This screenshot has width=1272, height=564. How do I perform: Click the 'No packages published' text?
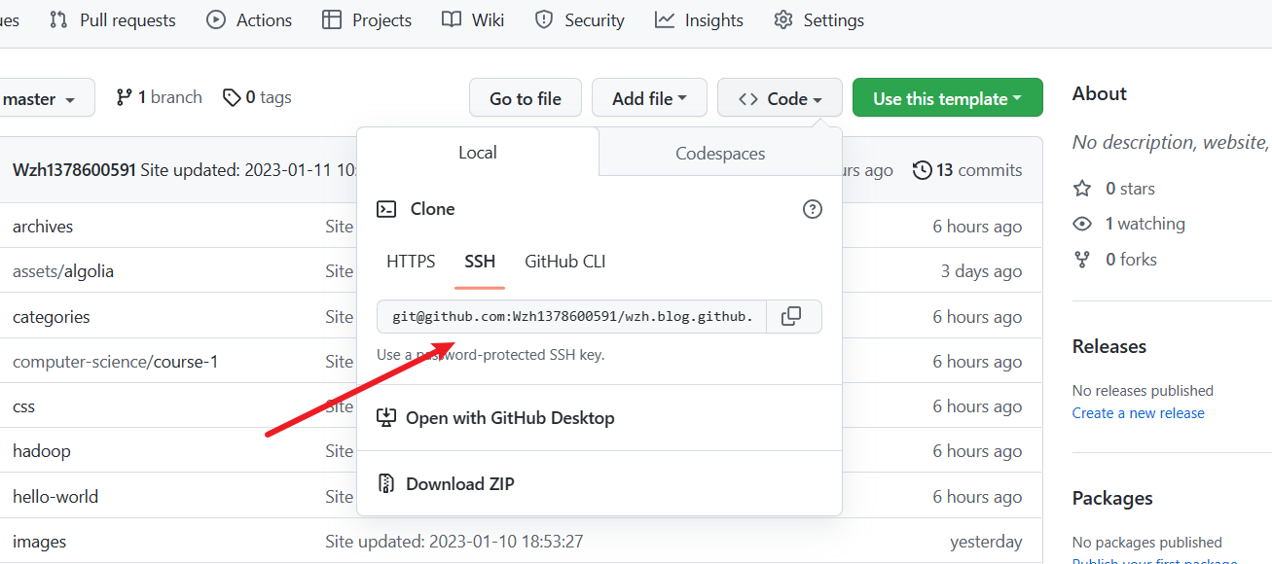click(x=1146, y=543)
